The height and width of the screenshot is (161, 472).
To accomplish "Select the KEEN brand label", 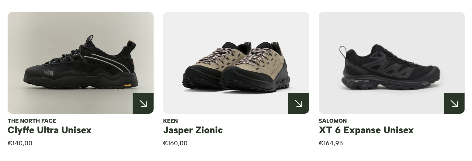I will (x=170, y=121).
